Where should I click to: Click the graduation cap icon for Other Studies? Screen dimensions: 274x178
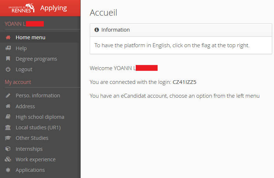pos(8,138)
